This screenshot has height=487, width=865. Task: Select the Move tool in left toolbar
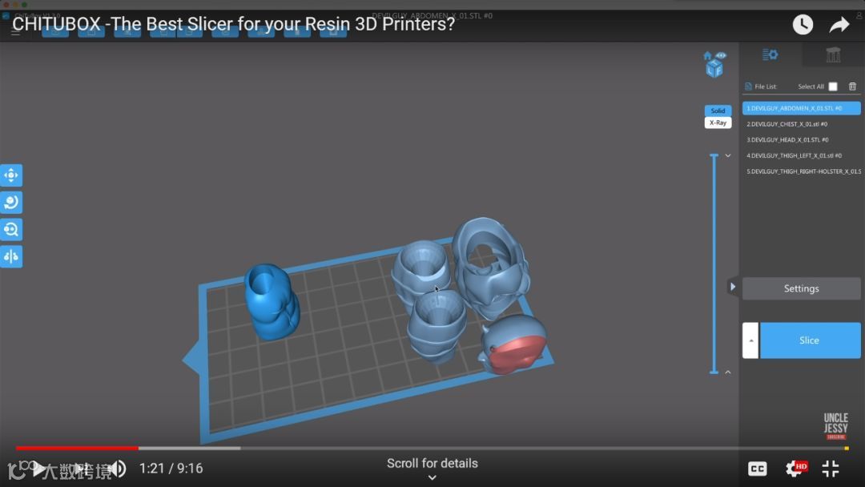point(11,175)
